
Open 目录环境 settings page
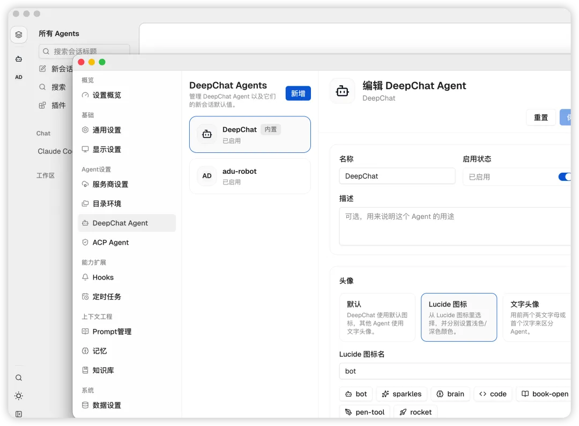tap(127, 203)
